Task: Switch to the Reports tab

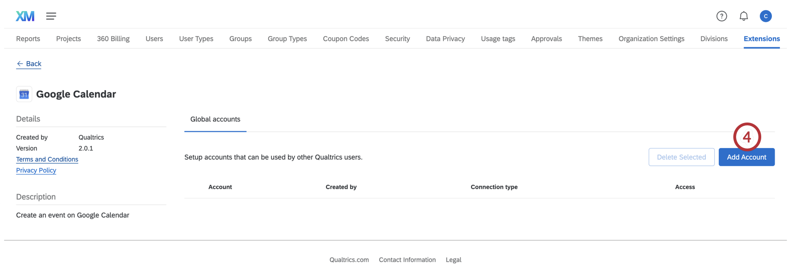Action: coord(28,39)
